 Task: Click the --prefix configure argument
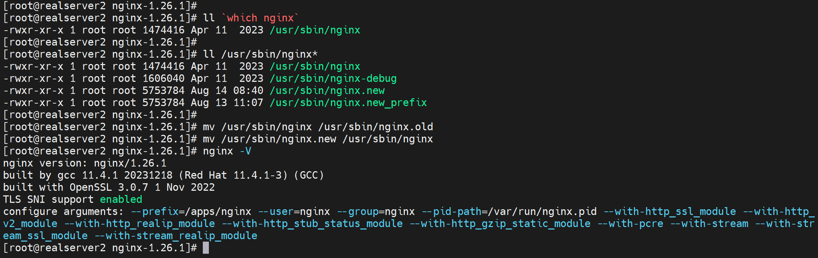(x=155, y=211)
